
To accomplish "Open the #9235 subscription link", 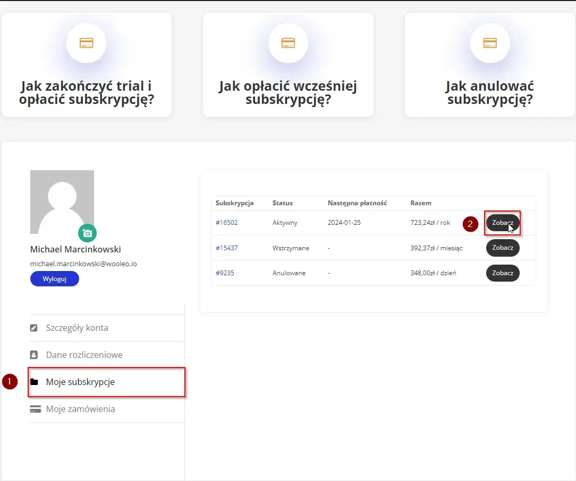I will coord(225,273).
